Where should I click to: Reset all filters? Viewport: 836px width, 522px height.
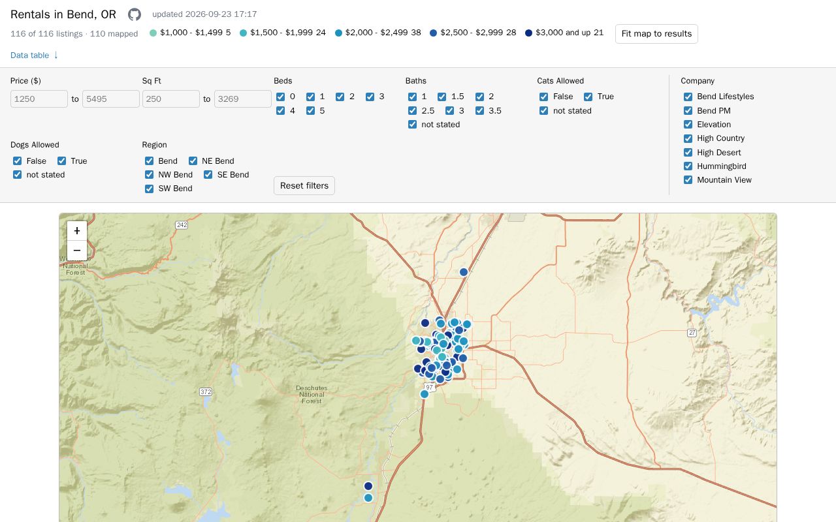click(304, 185)
